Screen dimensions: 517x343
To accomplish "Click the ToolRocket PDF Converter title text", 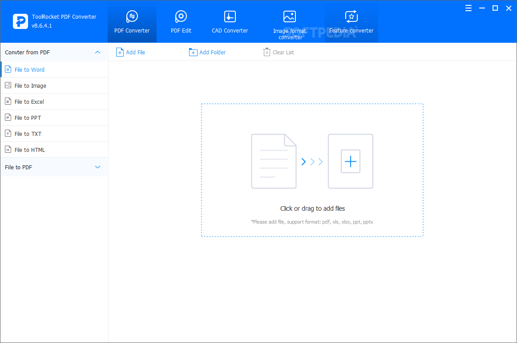I will pyautogui.click(x=64, y=16).
